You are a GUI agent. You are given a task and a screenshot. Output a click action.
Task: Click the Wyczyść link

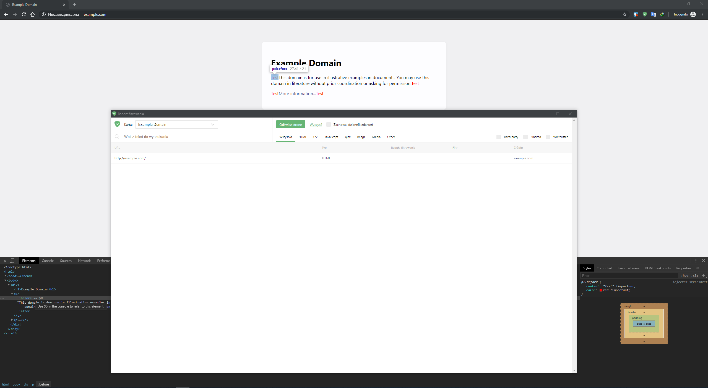[315, 124]
